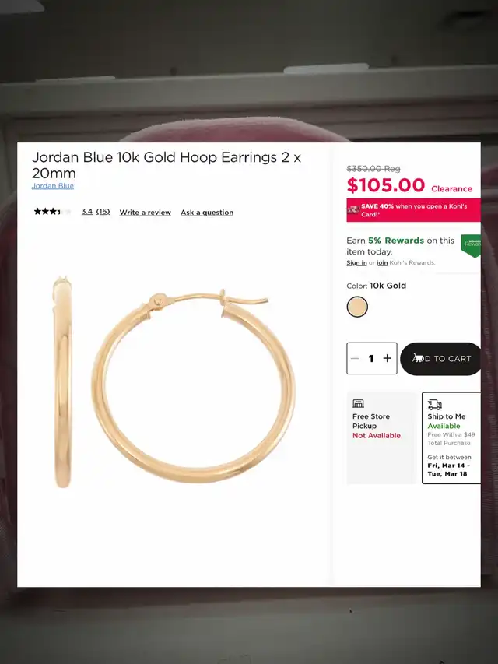The width and height of the screenshot is (498, 664).
Task: Click the Sign in link for rewards
Action: pos(356,263)
